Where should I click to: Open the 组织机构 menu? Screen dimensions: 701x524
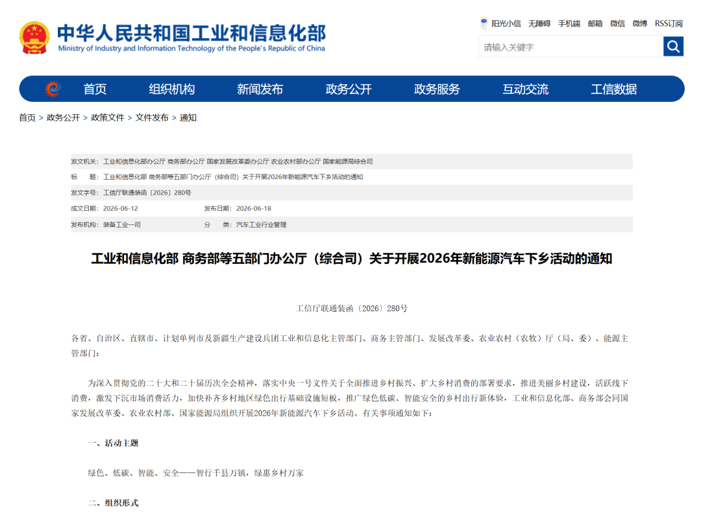click(171, 89)
